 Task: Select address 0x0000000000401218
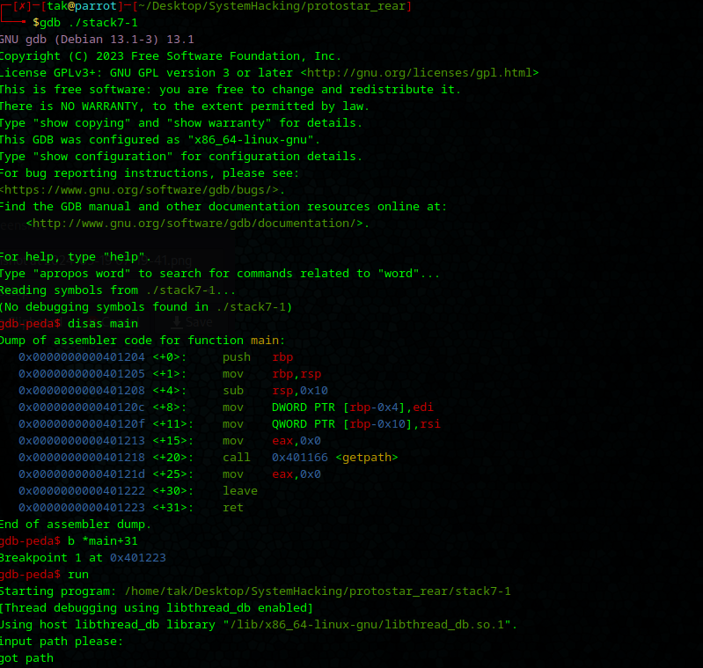[x=82, y=457]
